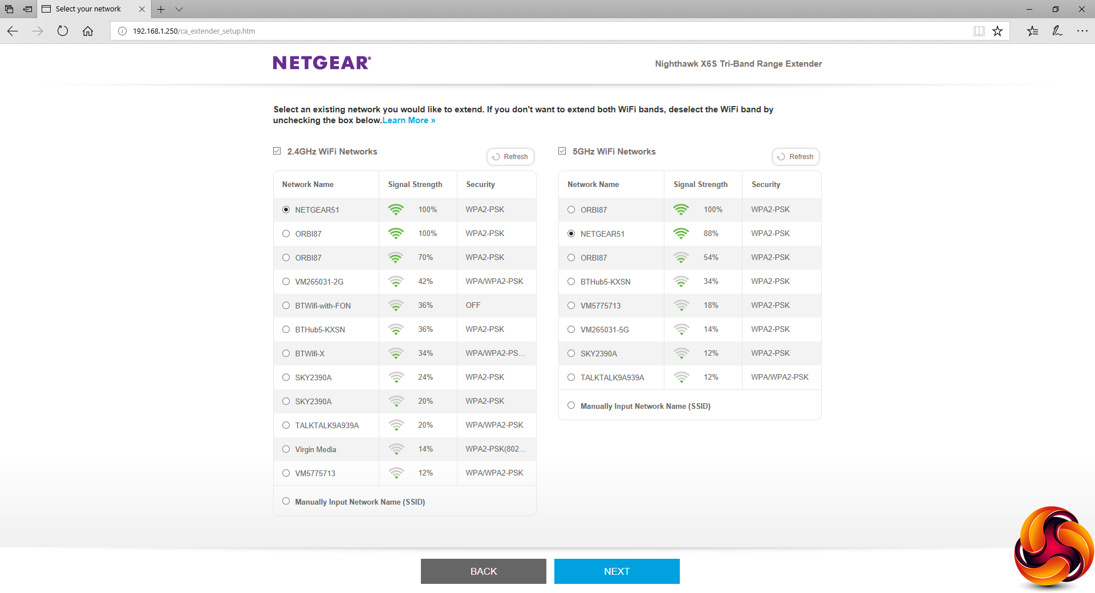Viewport: 1095px width, 593px height.
Task: Click the signal icon for VM265031-5G
Action: point(681,330)
